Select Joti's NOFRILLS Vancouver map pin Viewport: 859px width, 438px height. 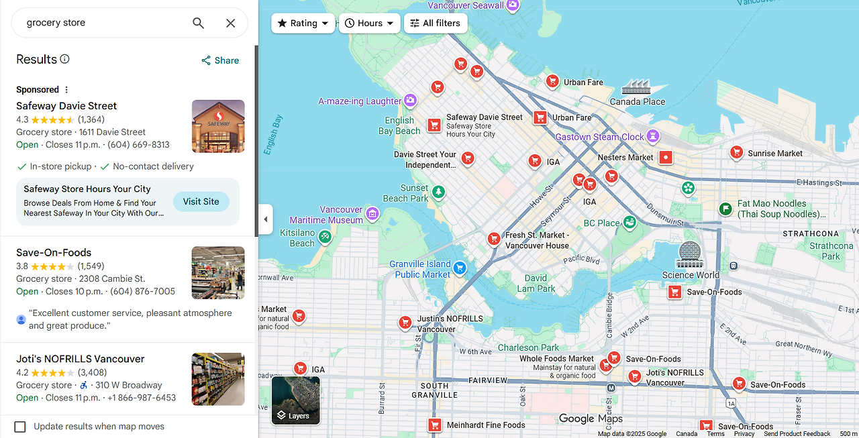point(634,376)
